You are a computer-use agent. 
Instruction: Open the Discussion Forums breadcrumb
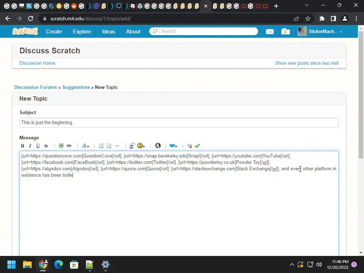(x=36, y=87)
